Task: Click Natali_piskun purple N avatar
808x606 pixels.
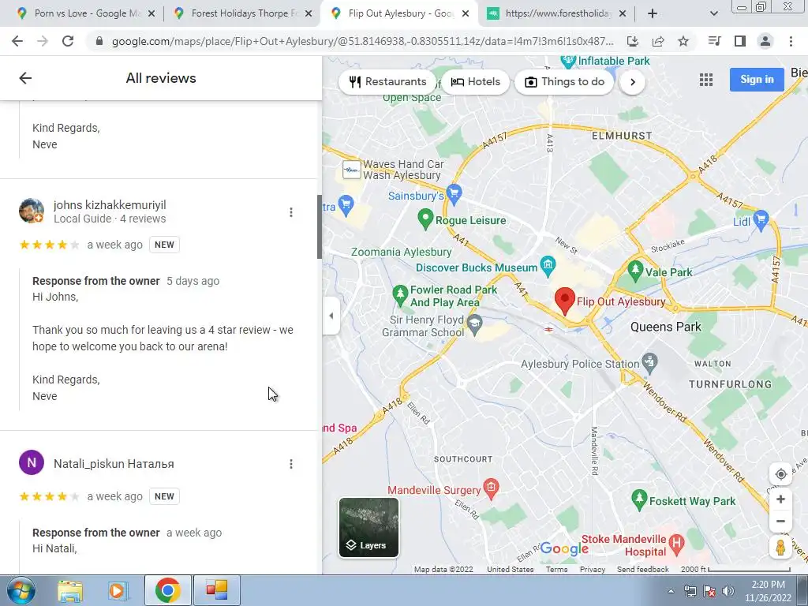Action: pos(32,462)
